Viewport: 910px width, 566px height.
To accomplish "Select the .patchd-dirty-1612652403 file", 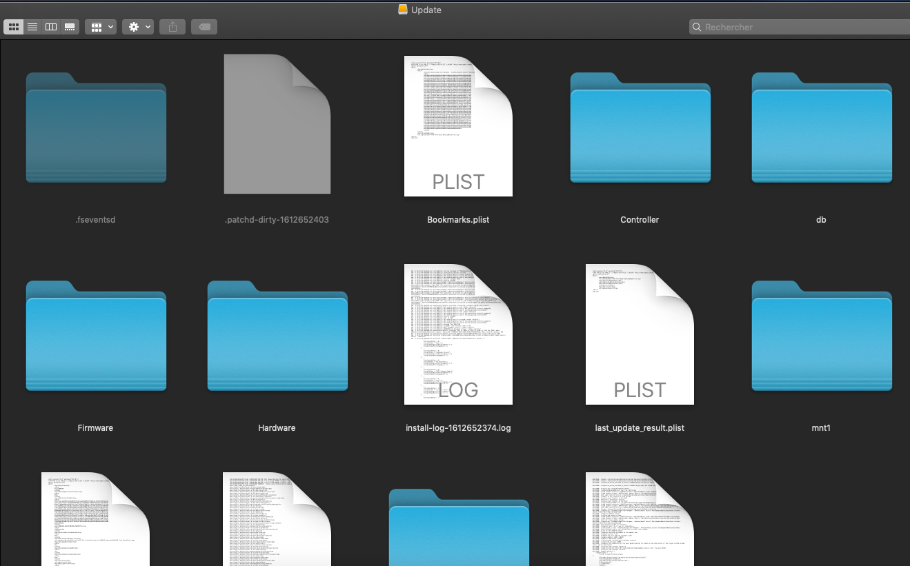I will 277,125.
